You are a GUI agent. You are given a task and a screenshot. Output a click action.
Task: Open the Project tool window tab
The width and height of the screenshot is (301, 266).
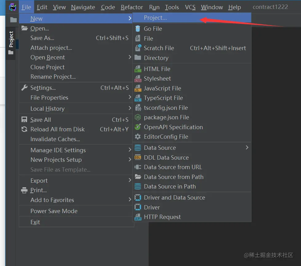coord(11,43)
